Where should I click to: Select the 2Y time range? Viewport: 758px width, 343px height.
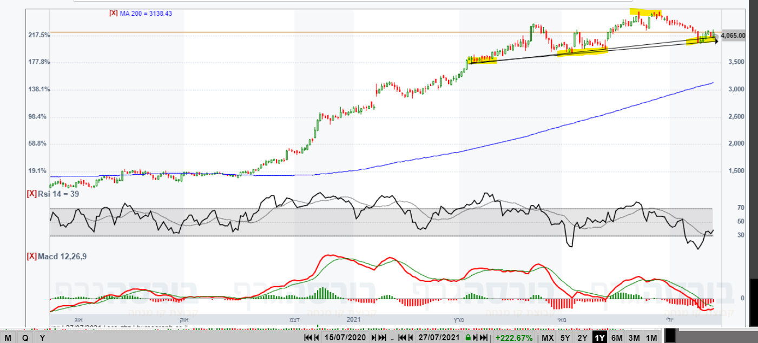pyautogui.click(x=582, y=338)
